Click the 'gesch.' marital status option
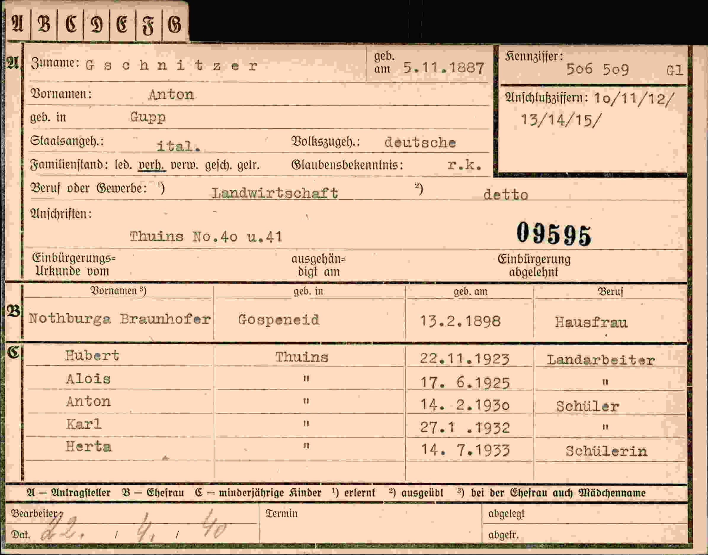The image size is (708, 555). point(218,166)
